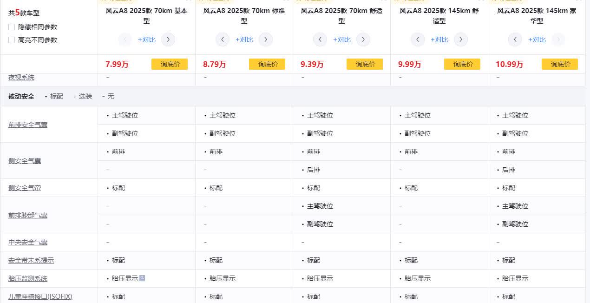Screen dimensions: 590x303
Task: Click 询底价 for the 7.99万 model
Action: (x=170, y=64)
